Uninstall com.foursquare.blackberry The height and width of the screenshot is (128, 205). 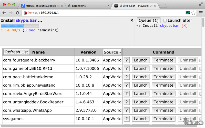[188, 60]
